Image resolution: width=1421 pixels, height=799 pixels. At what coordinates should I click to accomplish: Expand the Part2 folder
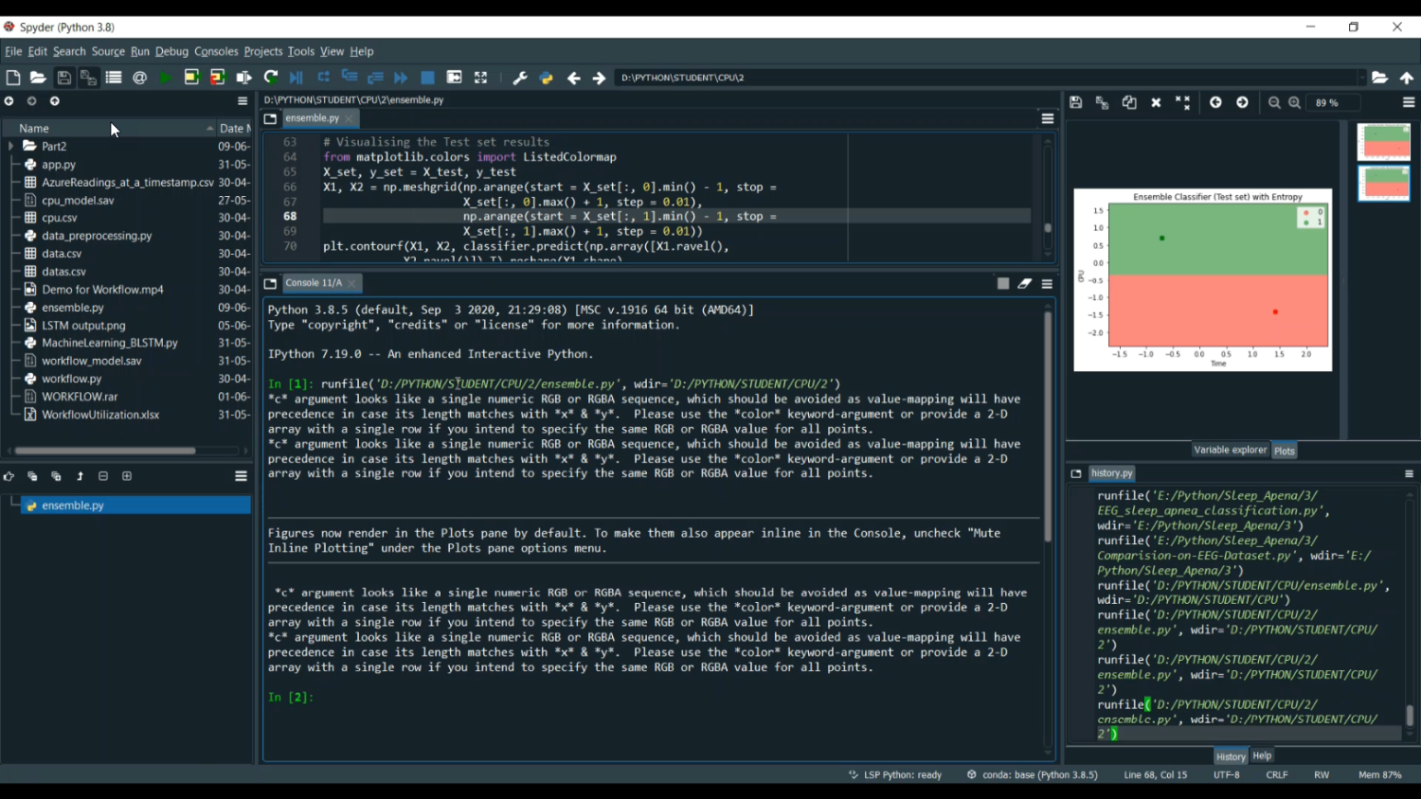[11, 147]
